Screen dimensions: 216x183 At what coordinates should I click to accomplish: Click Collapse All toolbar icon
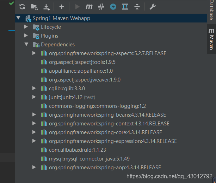(137, 7)
